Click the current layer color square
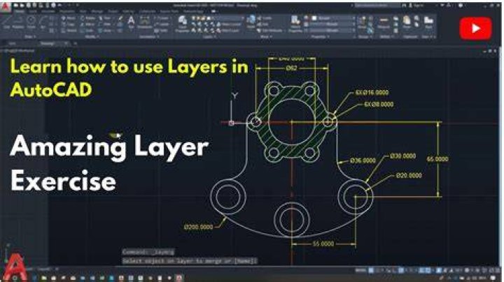 point(210,18)
